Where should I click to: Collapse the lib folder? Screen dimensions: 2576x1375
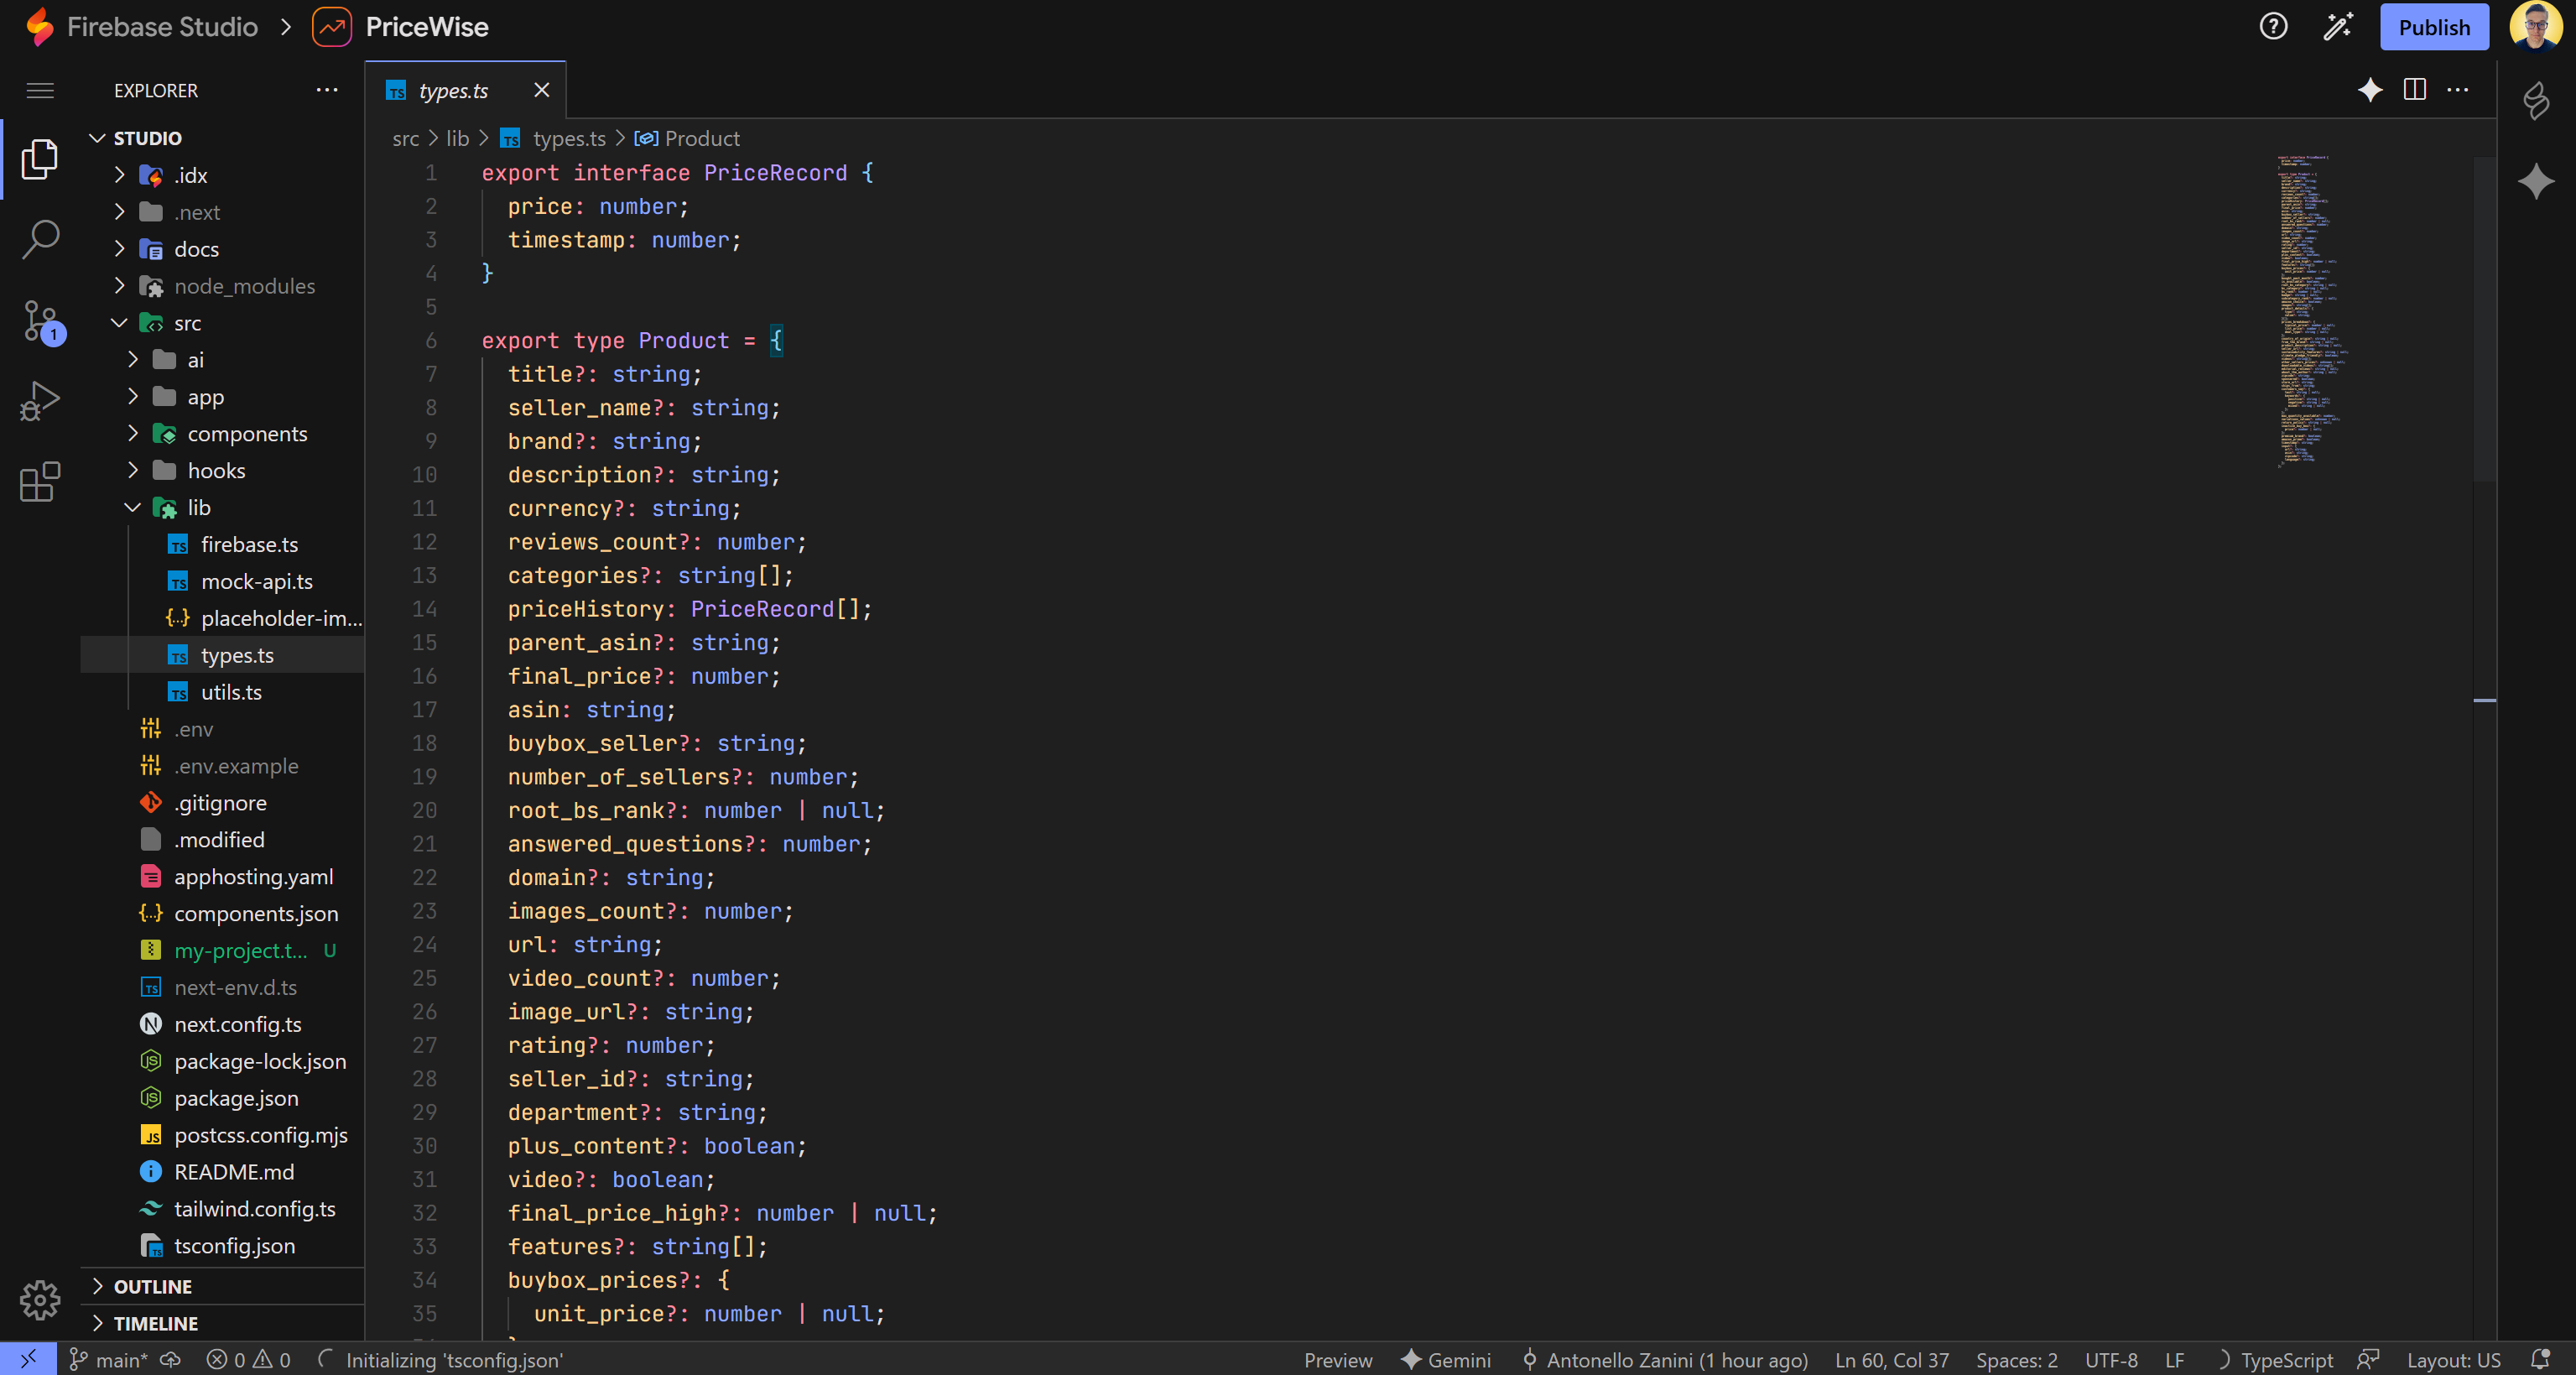pyautogui.click(x=198, y=508)
